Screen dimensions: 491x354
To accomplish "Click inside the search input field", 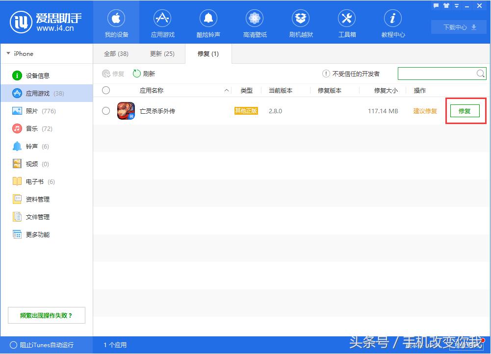I will click(x=437, y=73).
